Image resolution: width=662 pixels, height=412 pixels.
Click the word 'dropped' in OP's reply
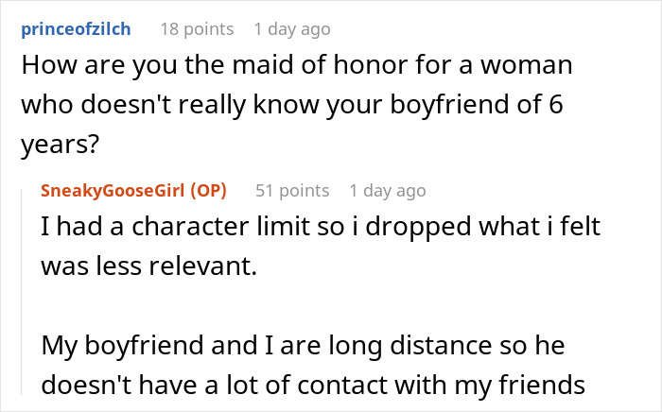[x=418, y=227]
